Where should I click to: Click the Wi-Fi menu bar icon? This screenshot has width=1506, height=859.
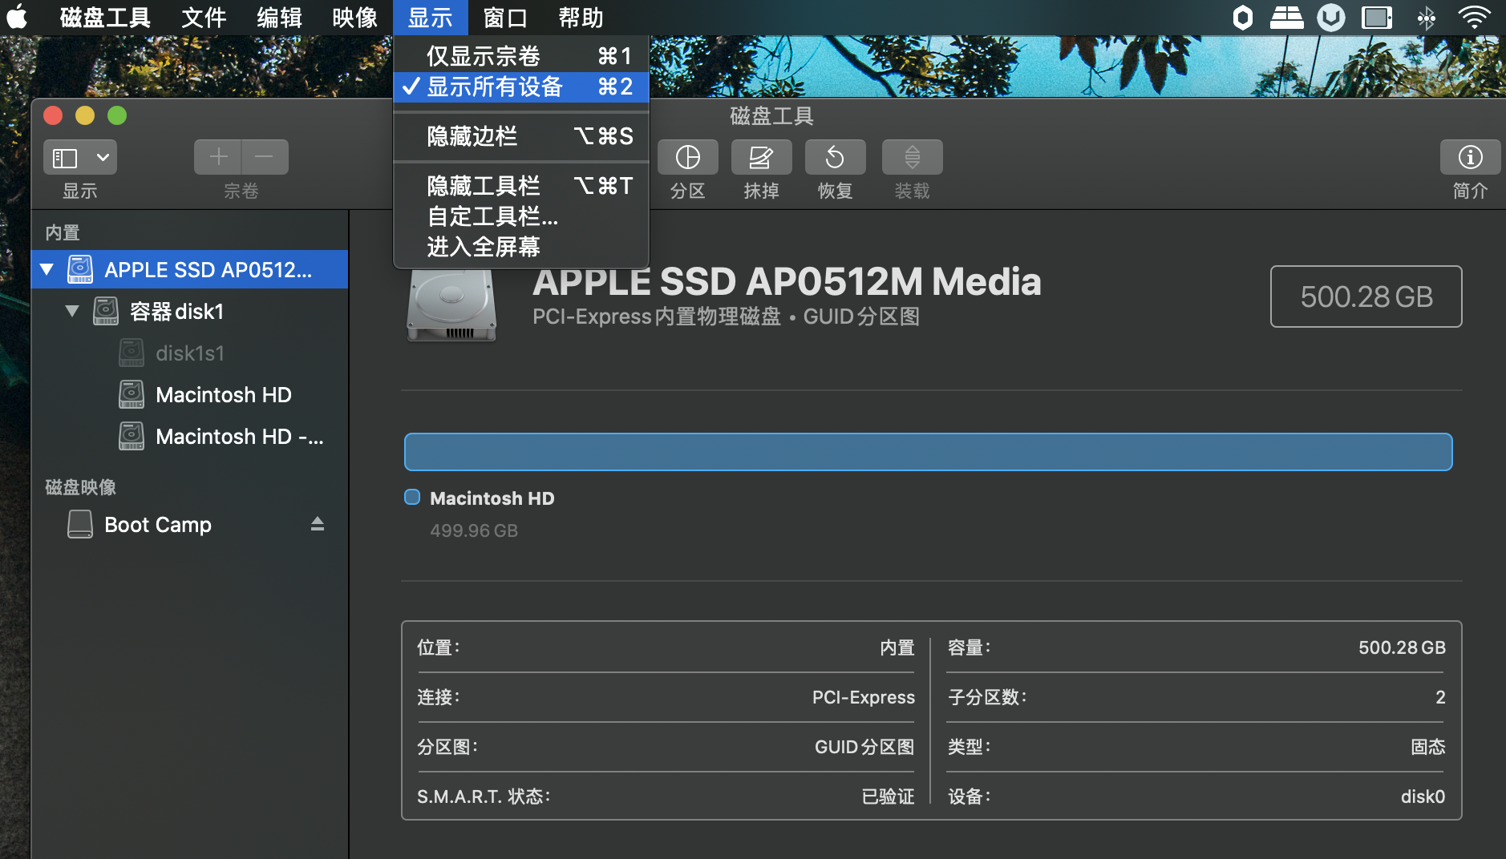1474,17
